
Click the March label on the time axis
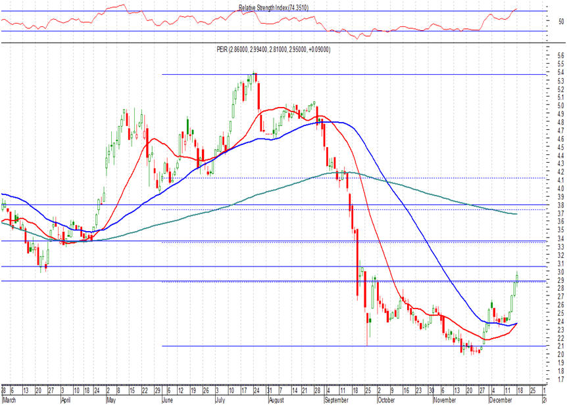pos(9,398)
